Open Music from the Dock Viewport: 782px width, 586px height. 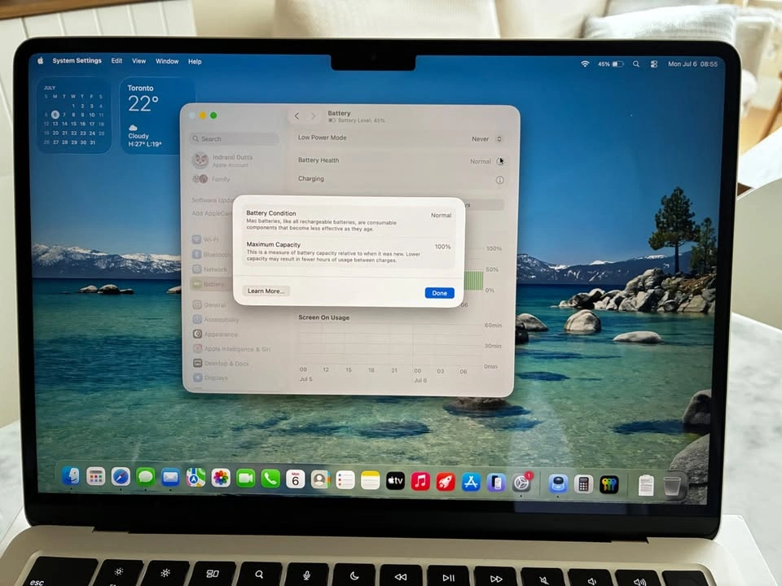click(x=420, y=481)
